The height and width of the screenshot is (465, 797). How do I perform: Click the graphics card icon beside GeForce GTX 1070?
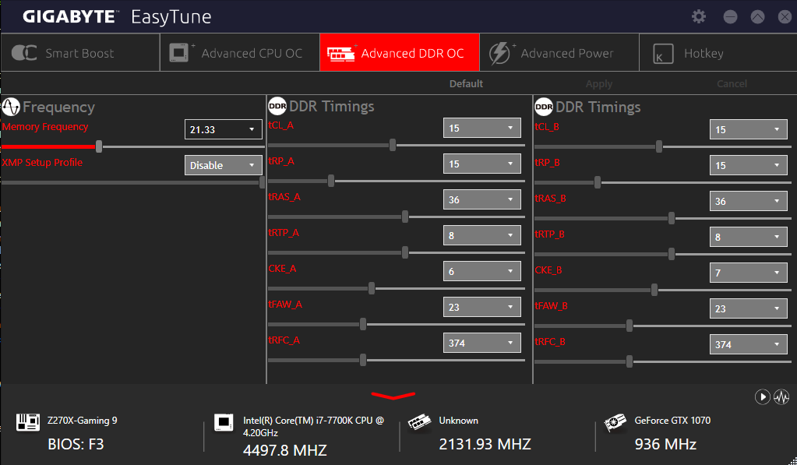pyautogui.click(x=615, y=422)
